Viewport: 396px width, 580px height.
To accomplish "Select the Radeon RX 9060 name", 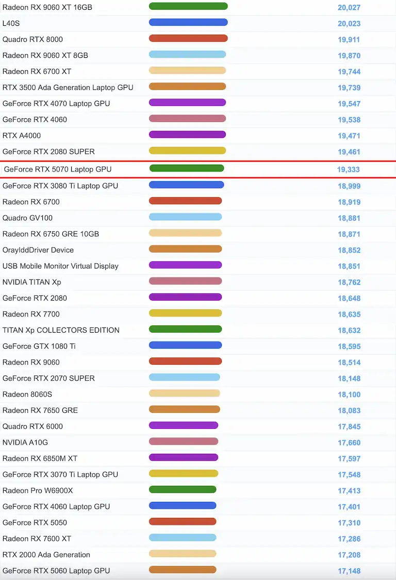I will [31, 362].
